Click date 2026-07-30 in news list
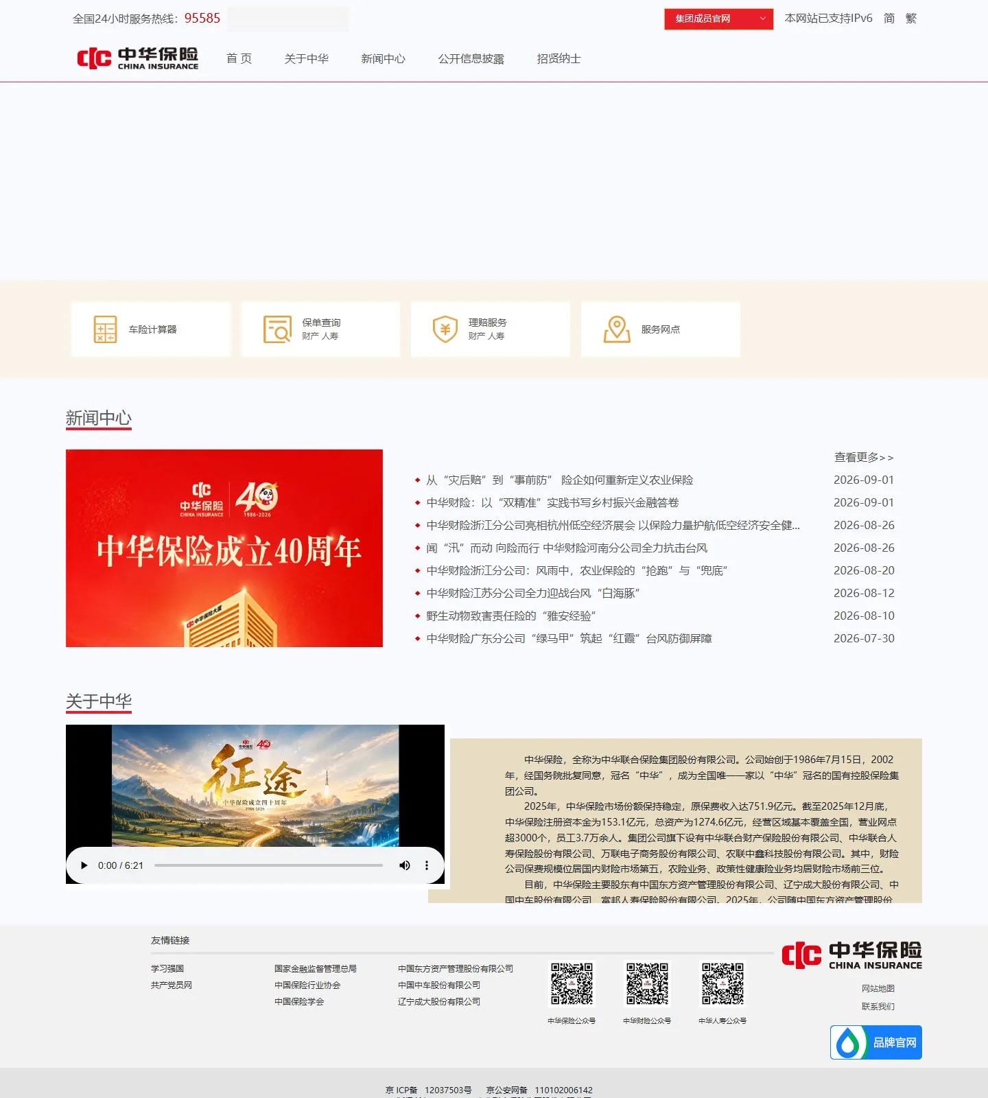Screen dimensions: 988x1098 [x=864, y=638]
